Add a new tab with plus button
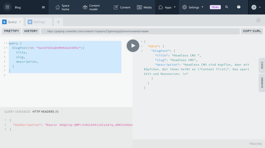This screenshot has width=265, height=148. point(58,22)
